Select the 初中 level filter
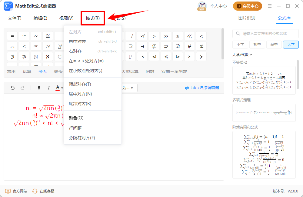 pos(257,45)
